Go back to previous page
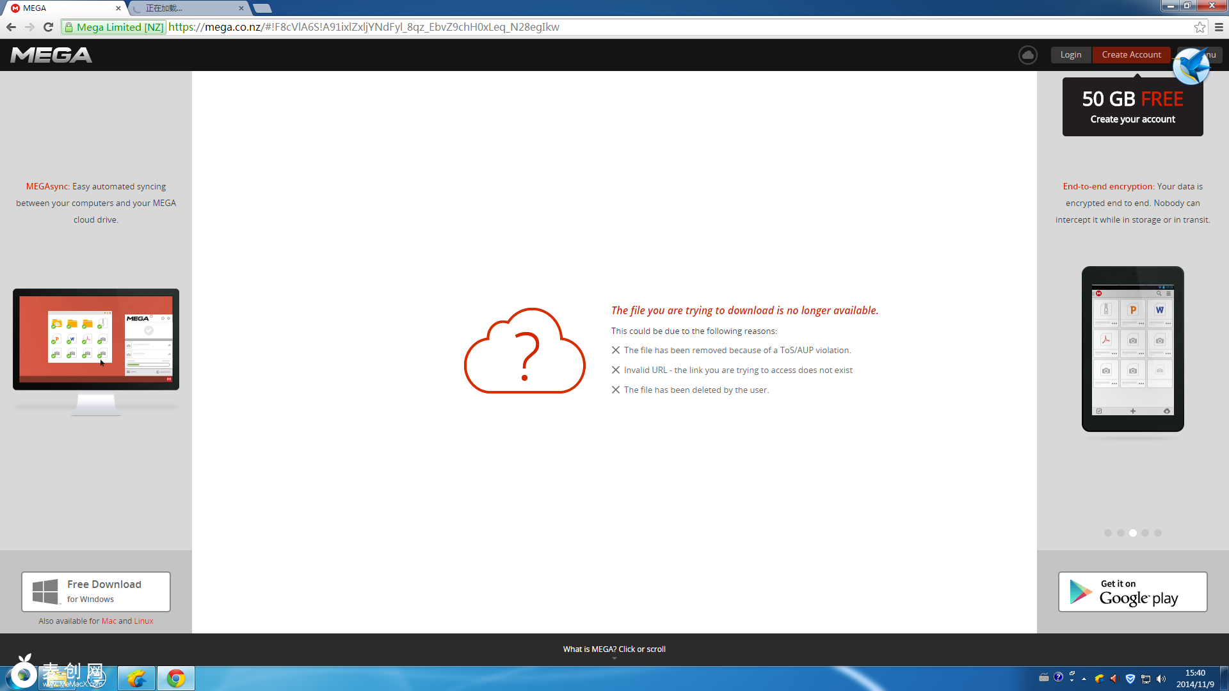This screenshot has height=691, width=1229. (11, 27)
